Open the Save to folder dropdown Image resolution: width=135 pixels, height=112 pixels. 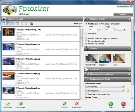click(105, 87)
